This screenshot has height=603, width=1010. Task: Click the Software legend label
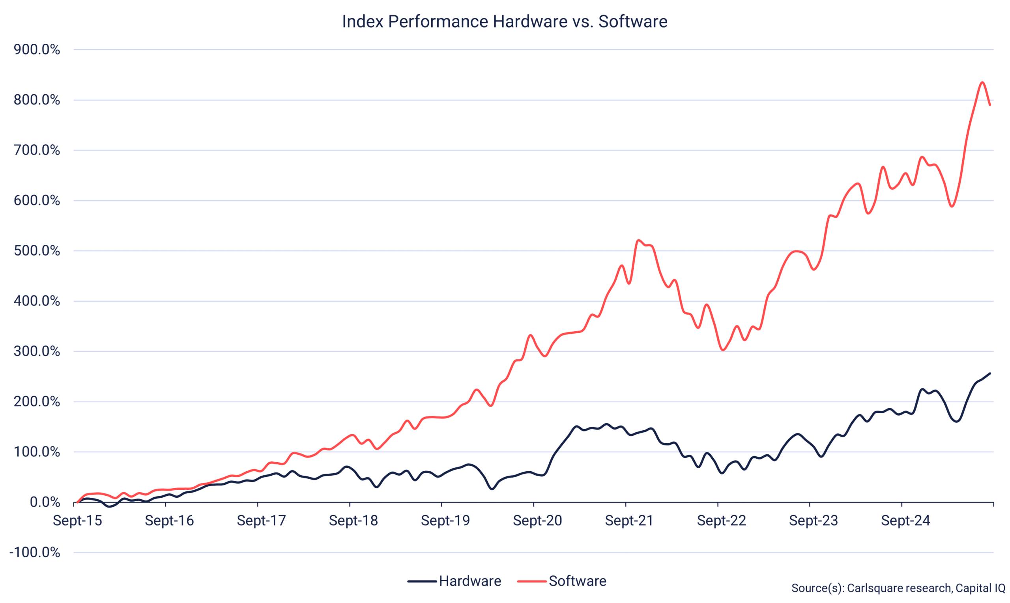coord(577,581)
